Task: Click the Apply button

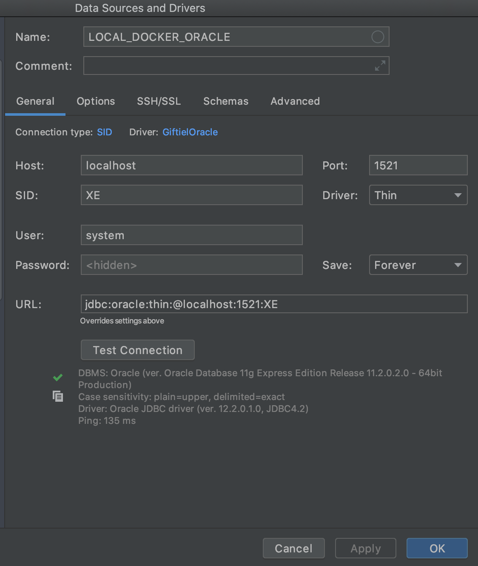Action: pos(366,548)
